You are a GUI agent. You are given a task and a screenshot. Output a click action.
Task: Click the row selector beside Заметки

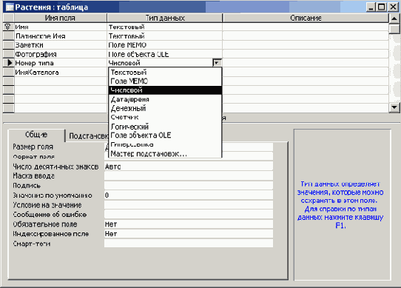tap(8, 45)
